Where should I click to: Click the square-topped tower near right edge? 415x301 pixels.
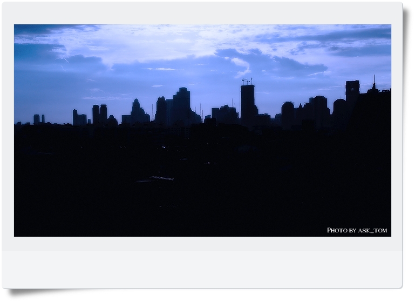click(352, 92)
